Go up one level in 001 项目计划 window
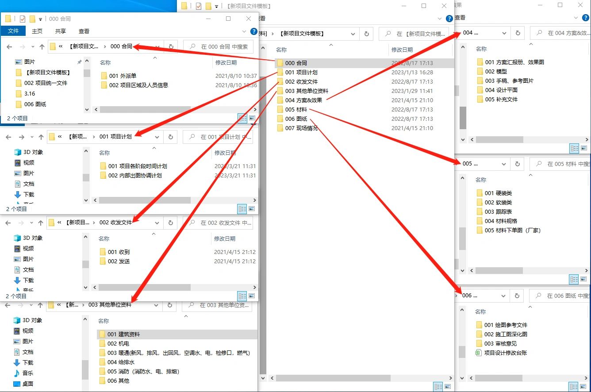Screen dimensions: 591x392 pos(42,137)
